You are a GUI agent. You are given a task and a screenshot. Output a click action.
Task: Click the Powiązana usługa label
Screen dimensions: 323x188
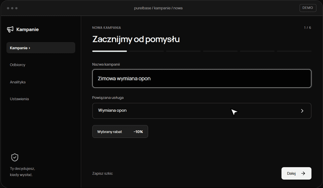click(x=108, y=98)
